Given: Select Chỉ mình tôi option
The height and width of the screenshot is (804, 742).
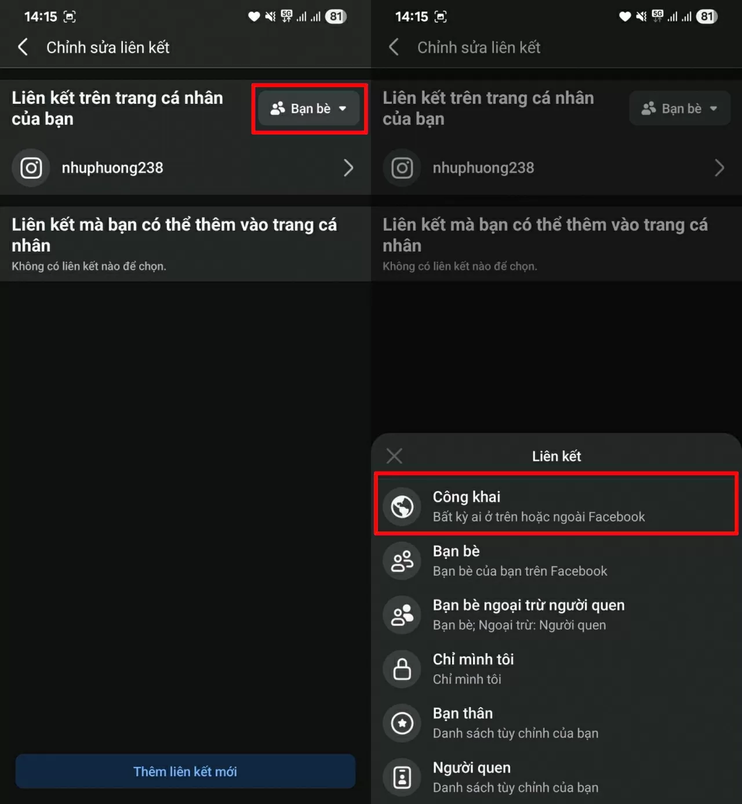Looking at the screenshot, I should [x=556, y=668].
